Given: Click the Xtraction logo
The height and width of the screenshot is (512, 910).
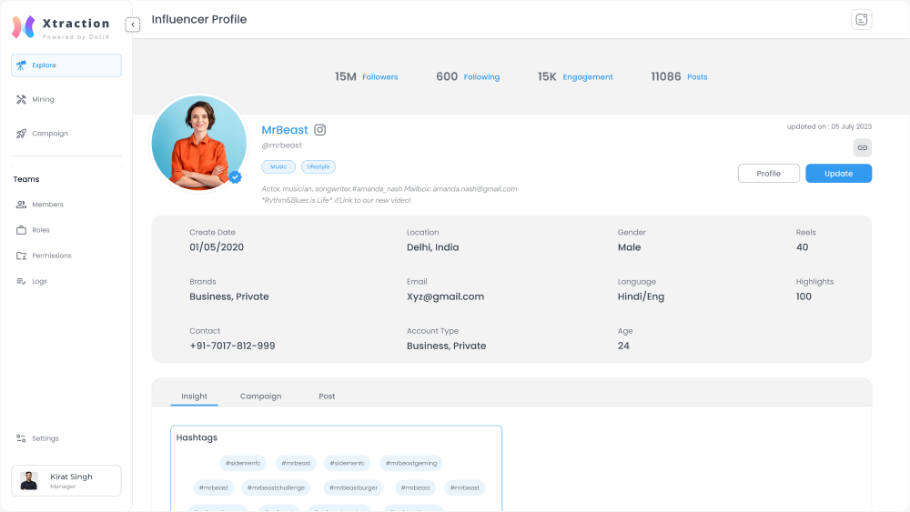Looking at the screenshot, I should tap(61, 27).
